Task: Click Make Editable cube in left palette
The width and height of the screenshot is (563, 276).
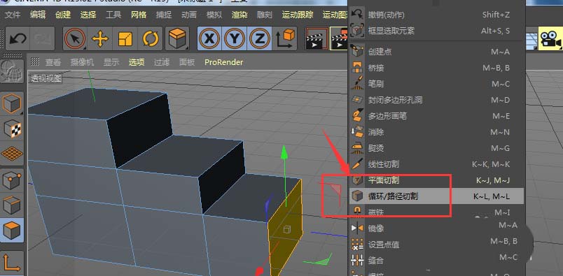Action: [x=13, y=103]
